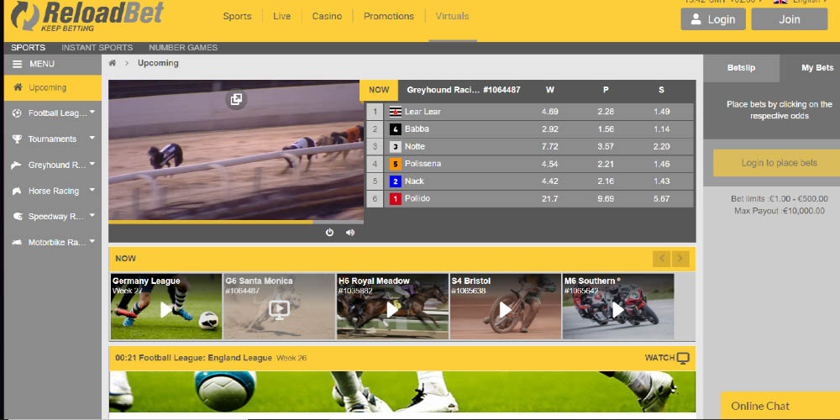
Task: Expand the Tournaments sidebar section
Action: pos(92,139)
